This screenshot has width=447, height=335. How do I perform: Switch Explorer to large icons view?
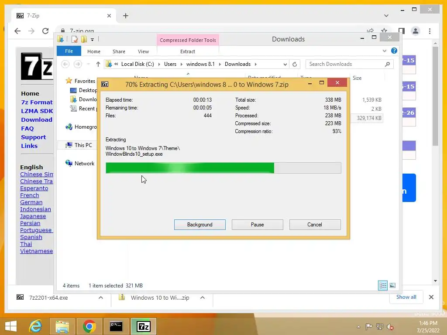coord(392,285)
